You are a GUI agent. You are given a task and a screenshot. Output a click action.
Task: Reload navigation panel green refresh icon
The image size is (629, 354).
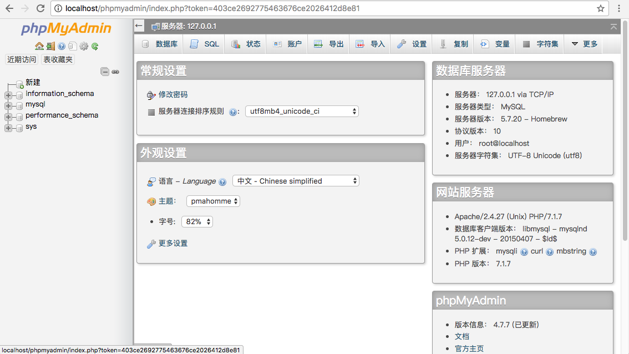coord(95,46)
